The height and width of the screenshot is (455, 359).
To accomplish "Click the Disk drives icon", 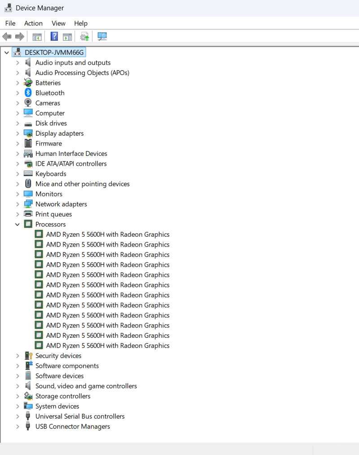I will [x=28, y=124].
